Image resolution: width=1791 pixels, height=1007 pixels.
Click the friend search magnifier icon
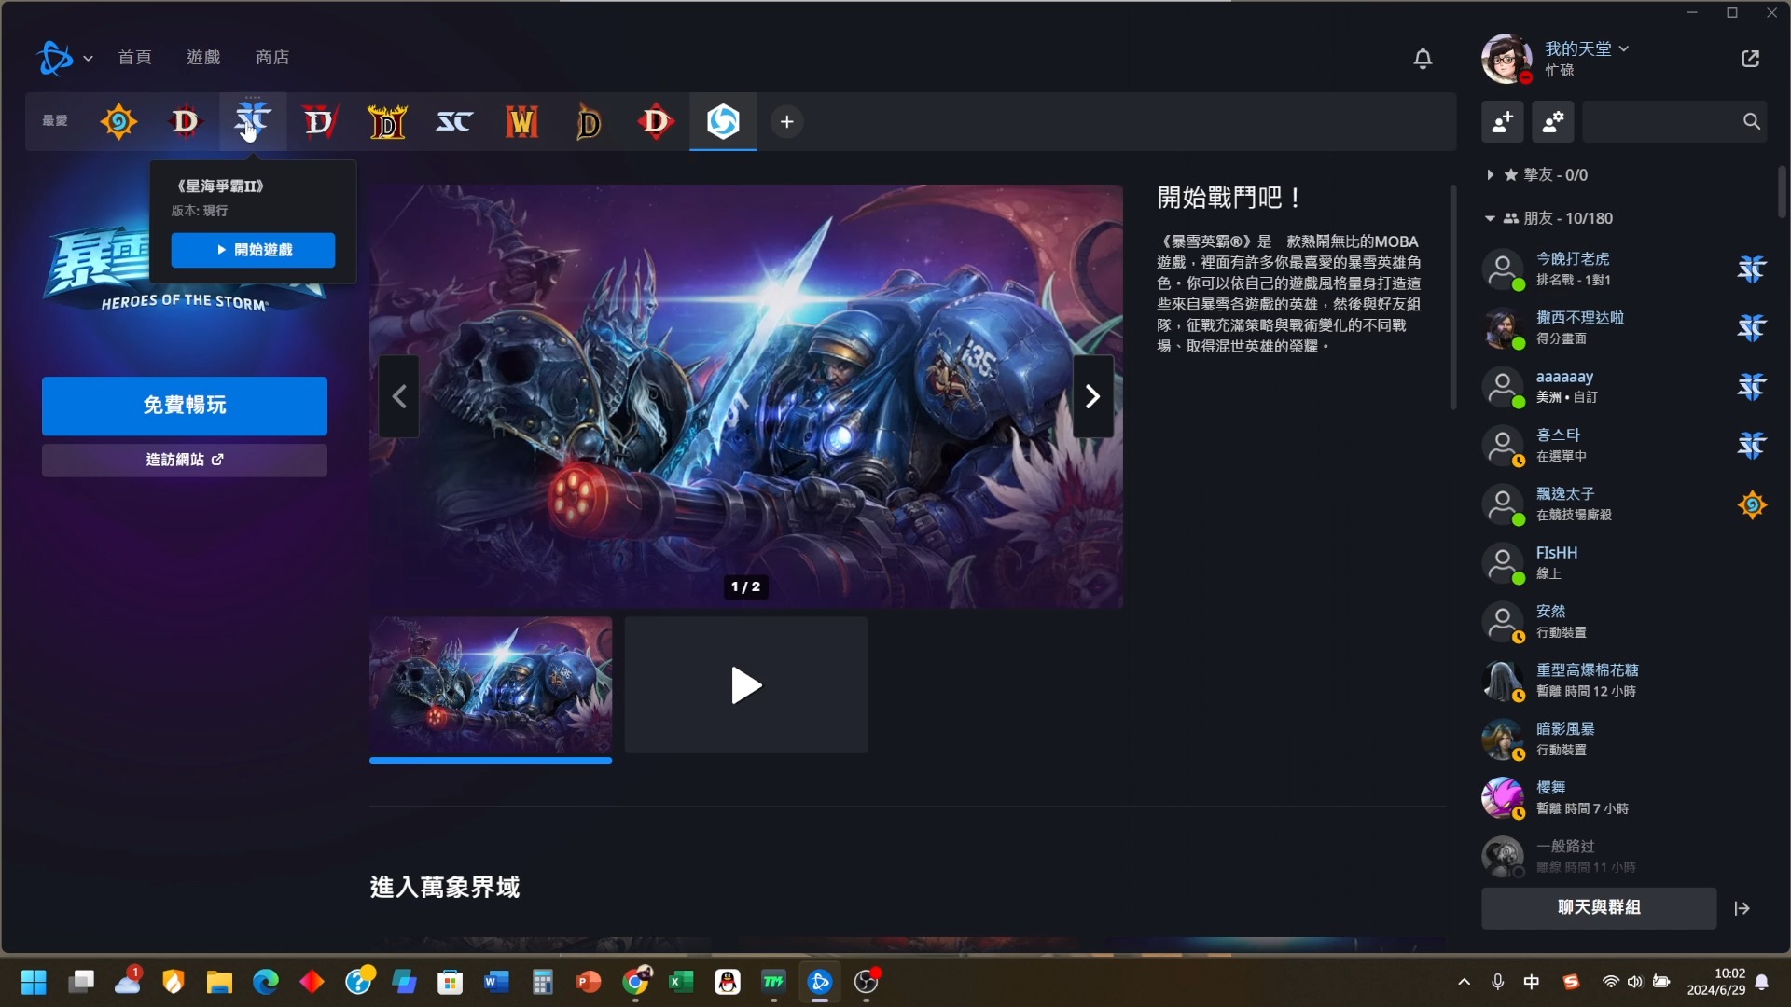1752,122
